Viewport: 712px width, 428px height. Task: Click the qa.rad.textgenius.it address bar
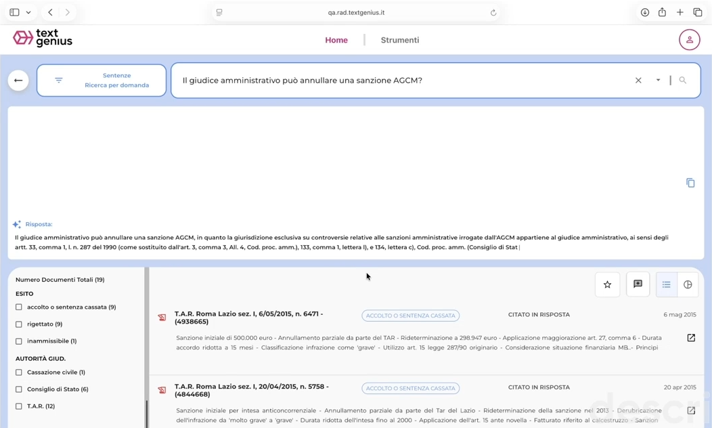click(x=356, y=12)
